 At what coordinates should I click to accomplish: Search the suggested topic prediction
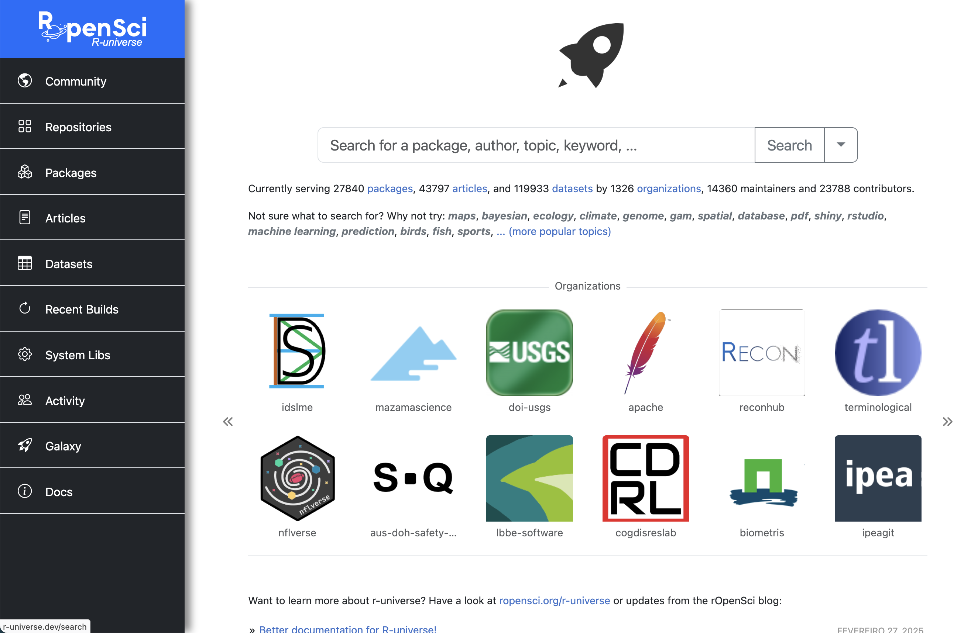[x=368, y=231]
